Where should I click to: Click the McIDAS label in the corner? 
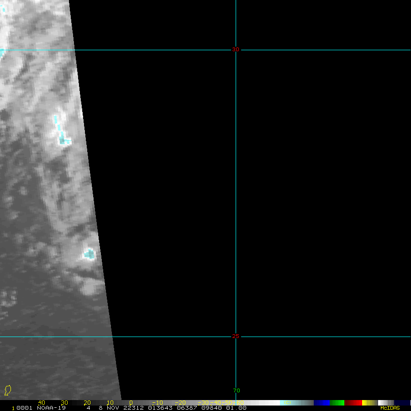[x=390, y=408]
